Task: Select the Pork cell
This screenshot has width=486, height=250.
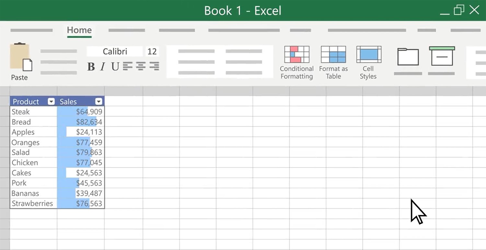Action: pos(34,183)
